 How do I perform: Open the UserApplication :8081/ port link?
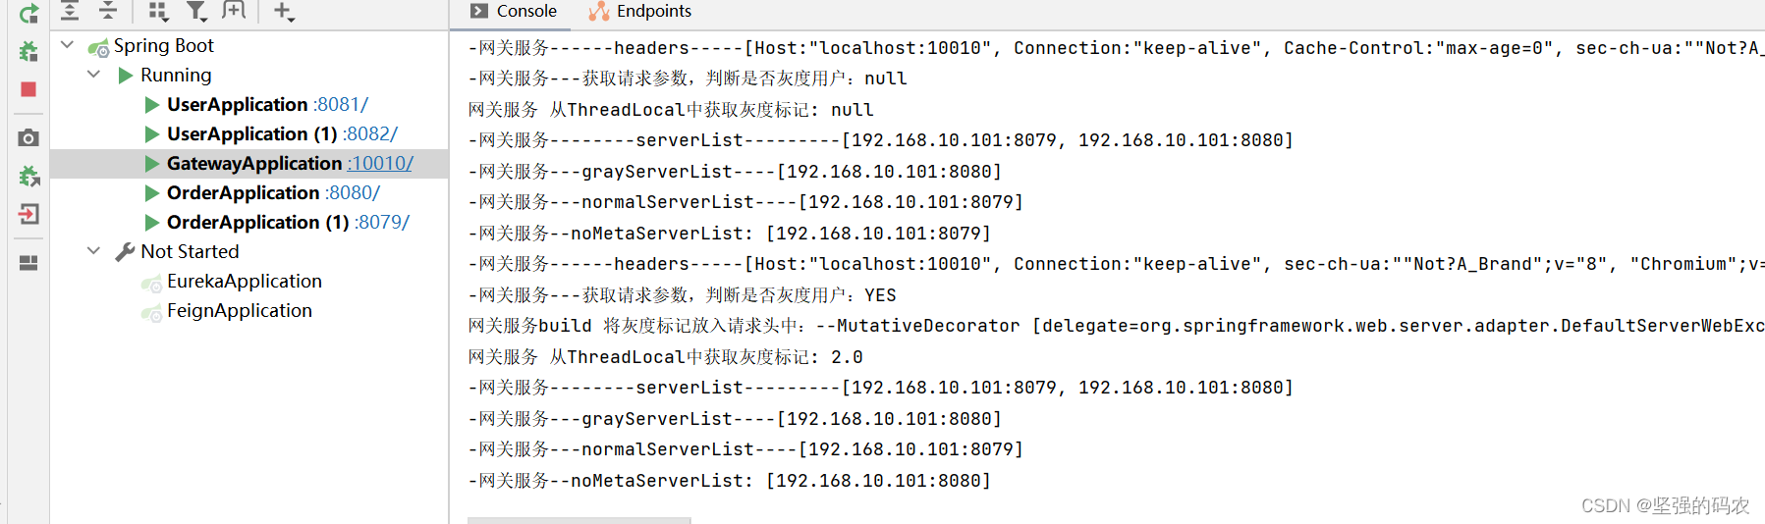341,104
